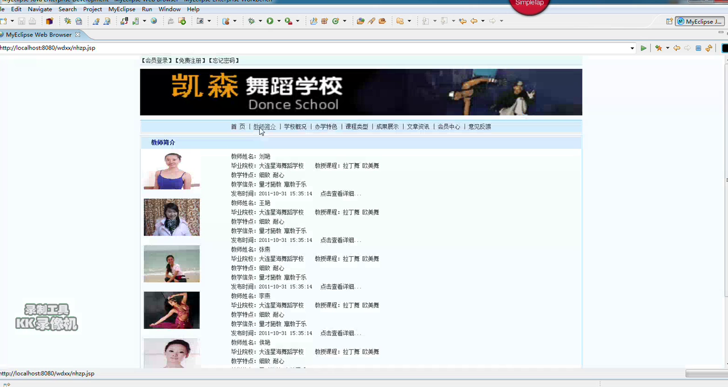Open the MyEclipse menu
728x387 pixels.
pyautogui.click(x=122, y=9)
